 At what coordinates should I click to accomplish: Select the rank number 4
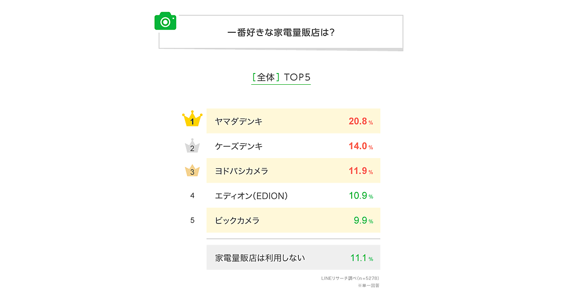(x=192, y=196)
